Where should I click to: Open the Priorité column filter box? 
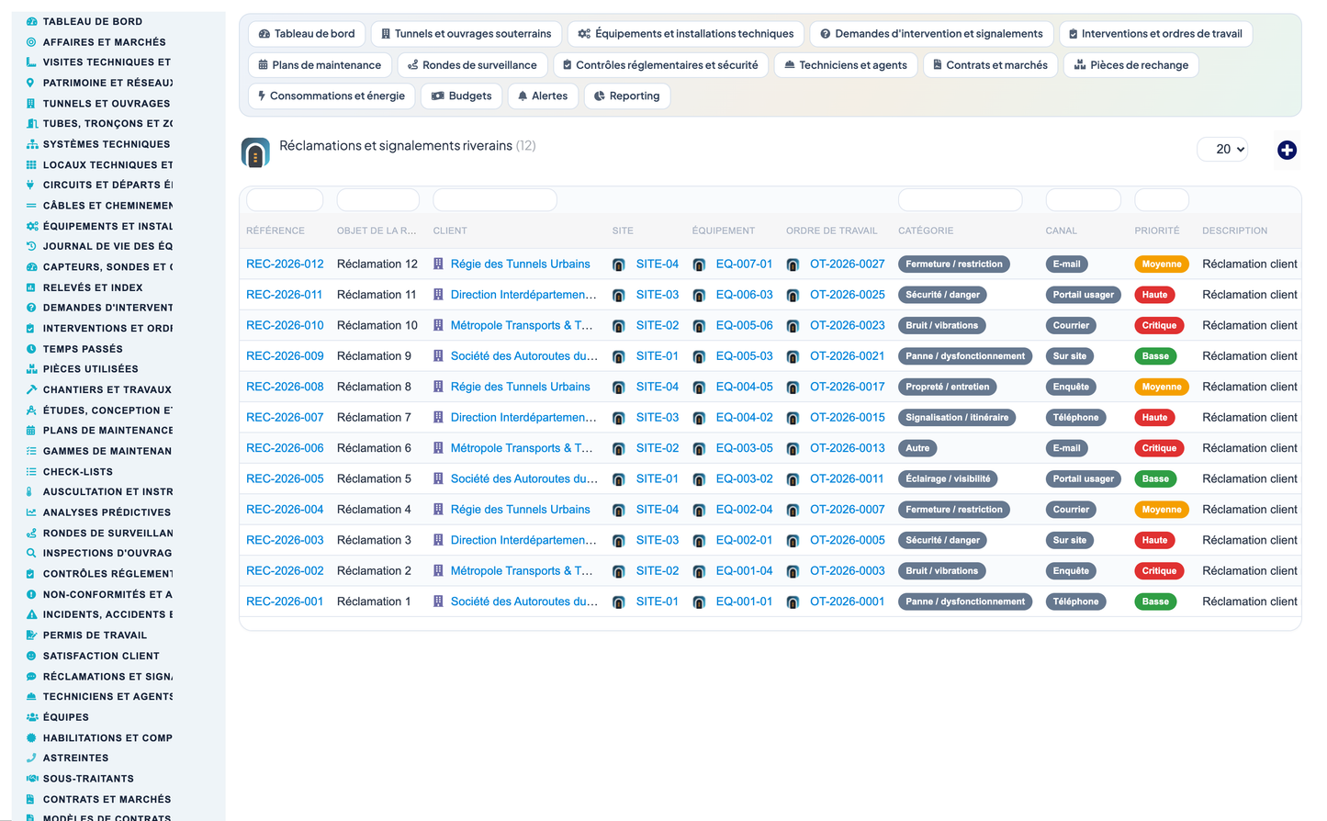click(x=1161, y=200)
